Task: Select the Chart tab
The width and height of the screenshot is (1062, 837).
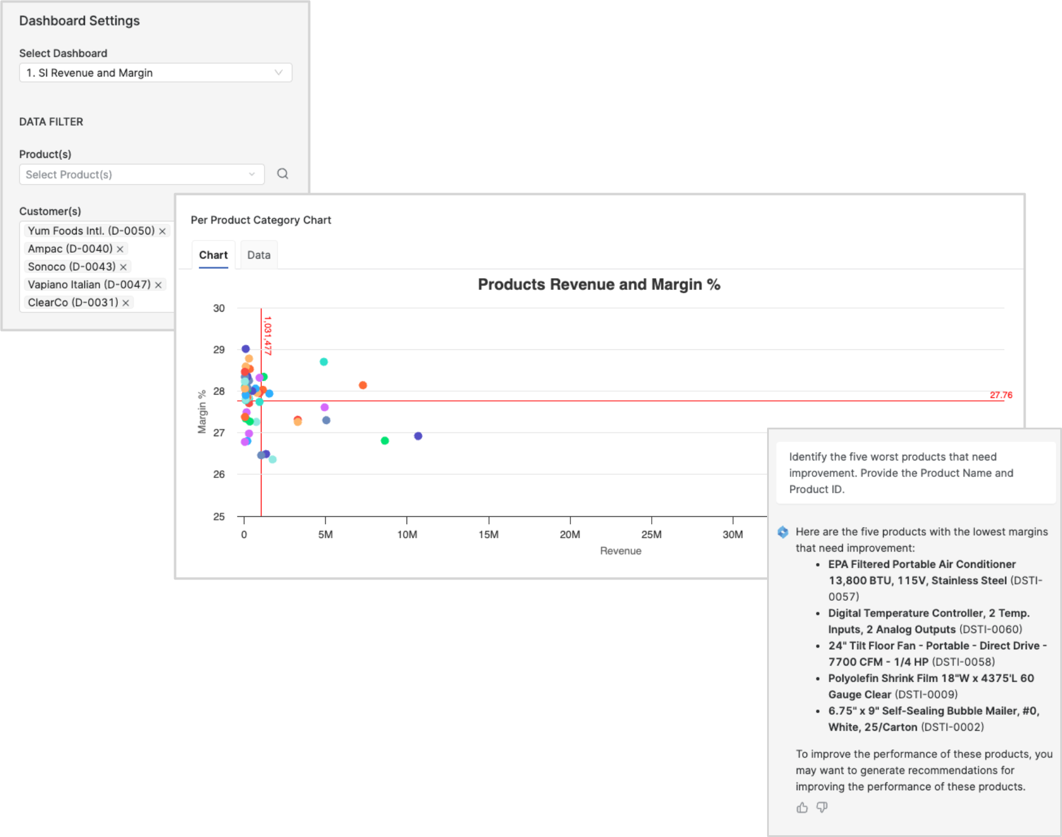Action: [x=213, y=255]
